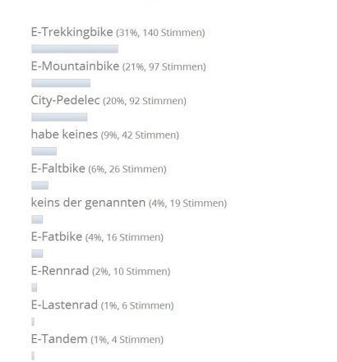Viewport: 337px width, 362px height.
Task: Select the E-Mountainbike poll label
Action: (75, 66)
